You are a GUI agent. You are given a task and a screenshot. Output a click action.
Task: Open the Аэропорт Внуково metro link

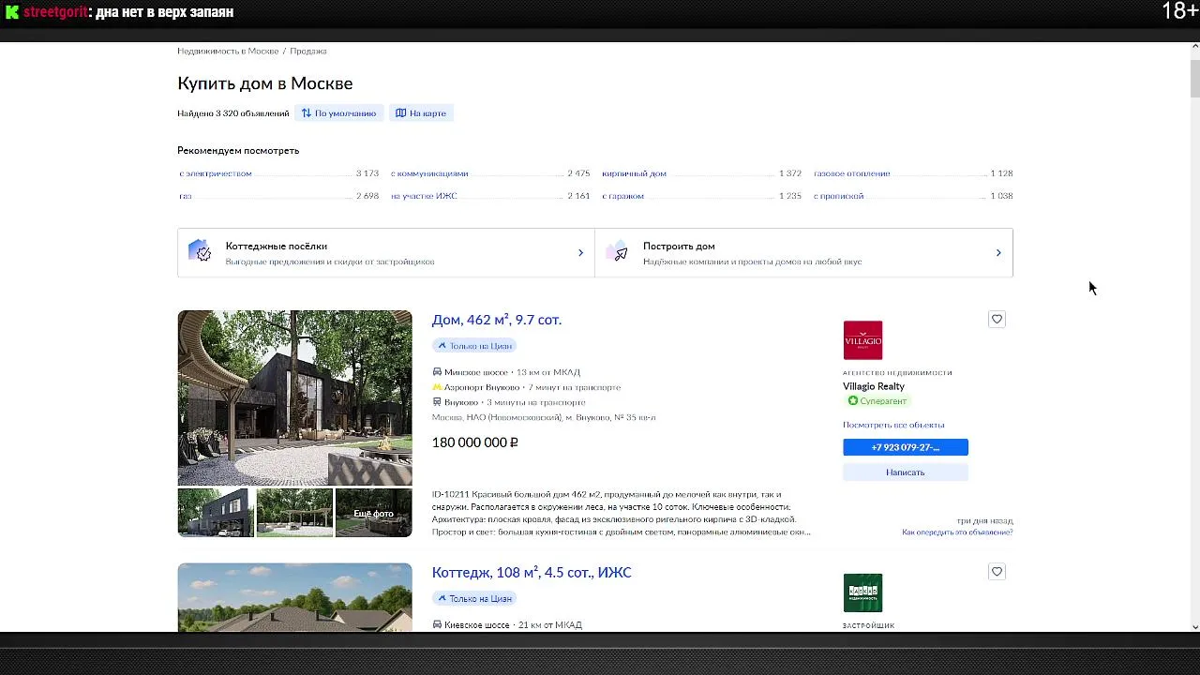tap(482, 387)
